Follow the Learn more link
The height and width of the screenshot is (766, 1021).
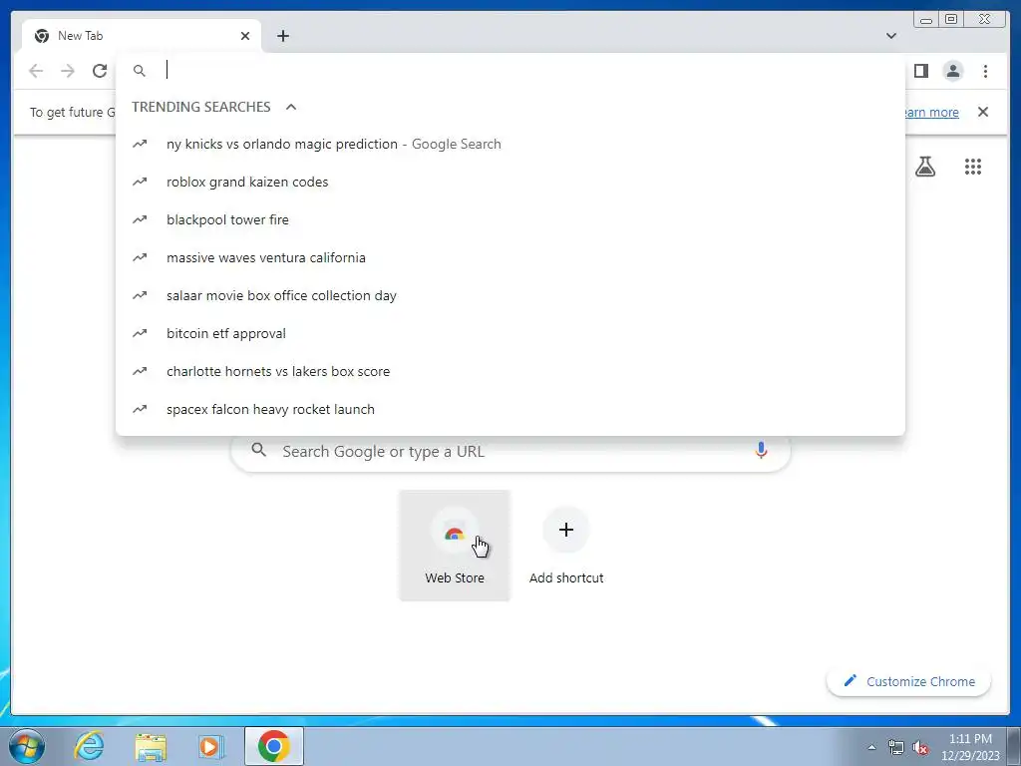(x=931, y=112)
